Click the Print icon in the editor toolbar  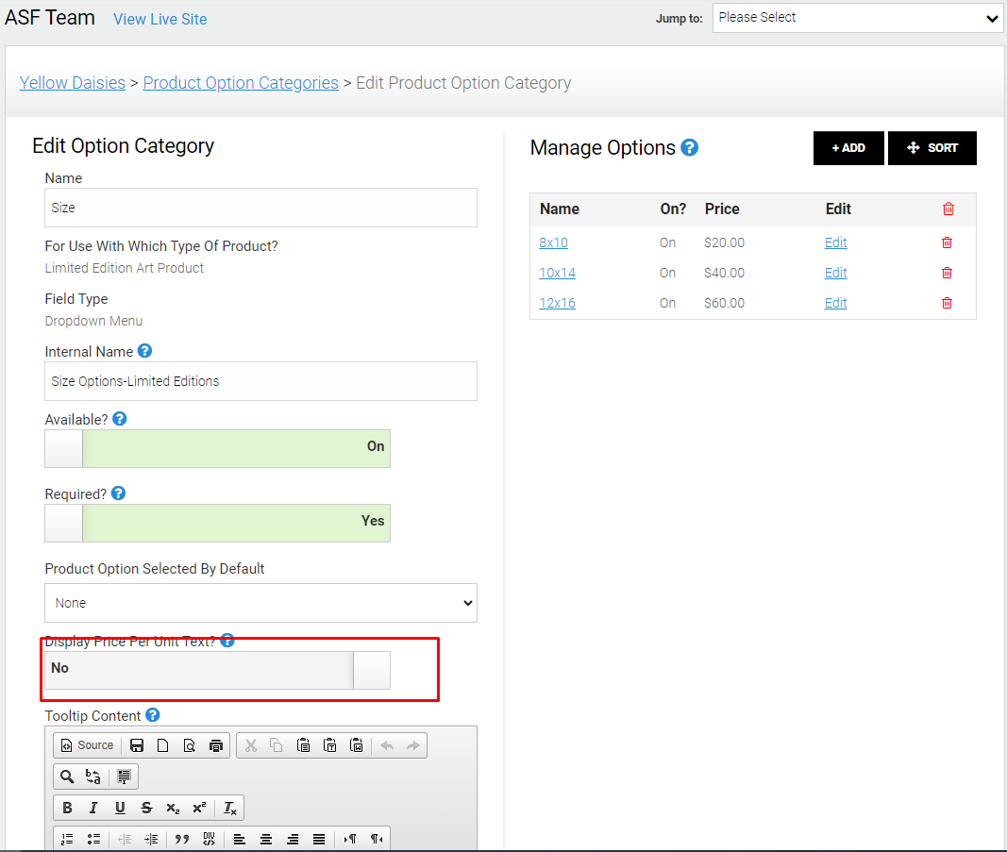(216, 745)
